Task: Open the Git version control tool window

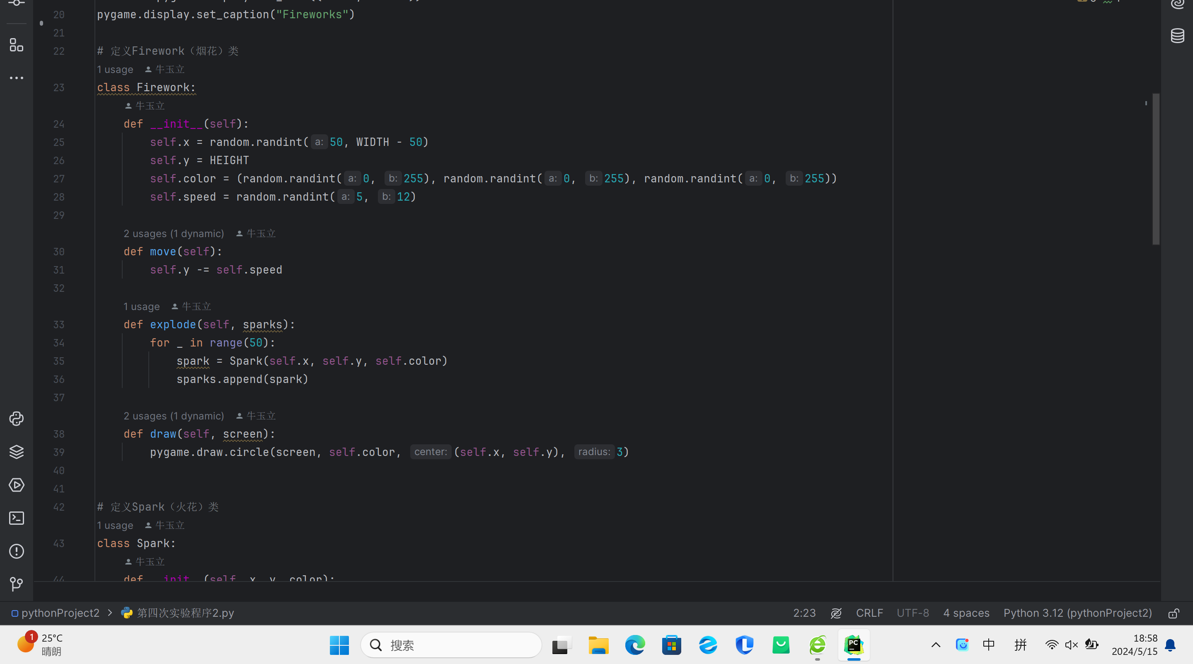Action: click(16, 584)
